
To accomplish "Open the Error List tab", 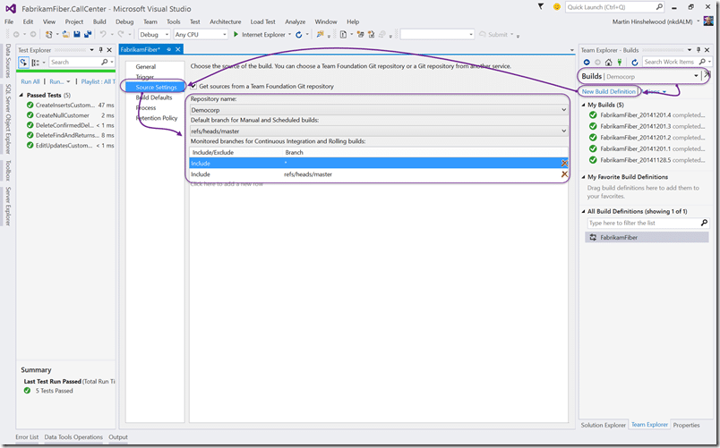I will (27, 437).
